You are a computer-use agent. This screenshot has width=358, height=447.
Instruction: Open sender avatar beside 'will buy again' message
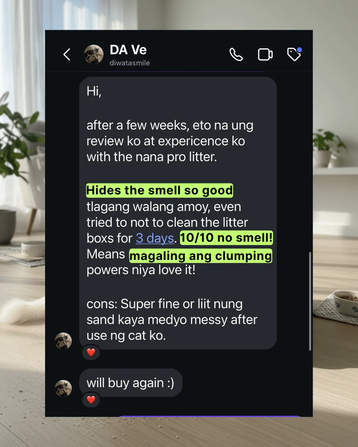click(x=63, y=388)
